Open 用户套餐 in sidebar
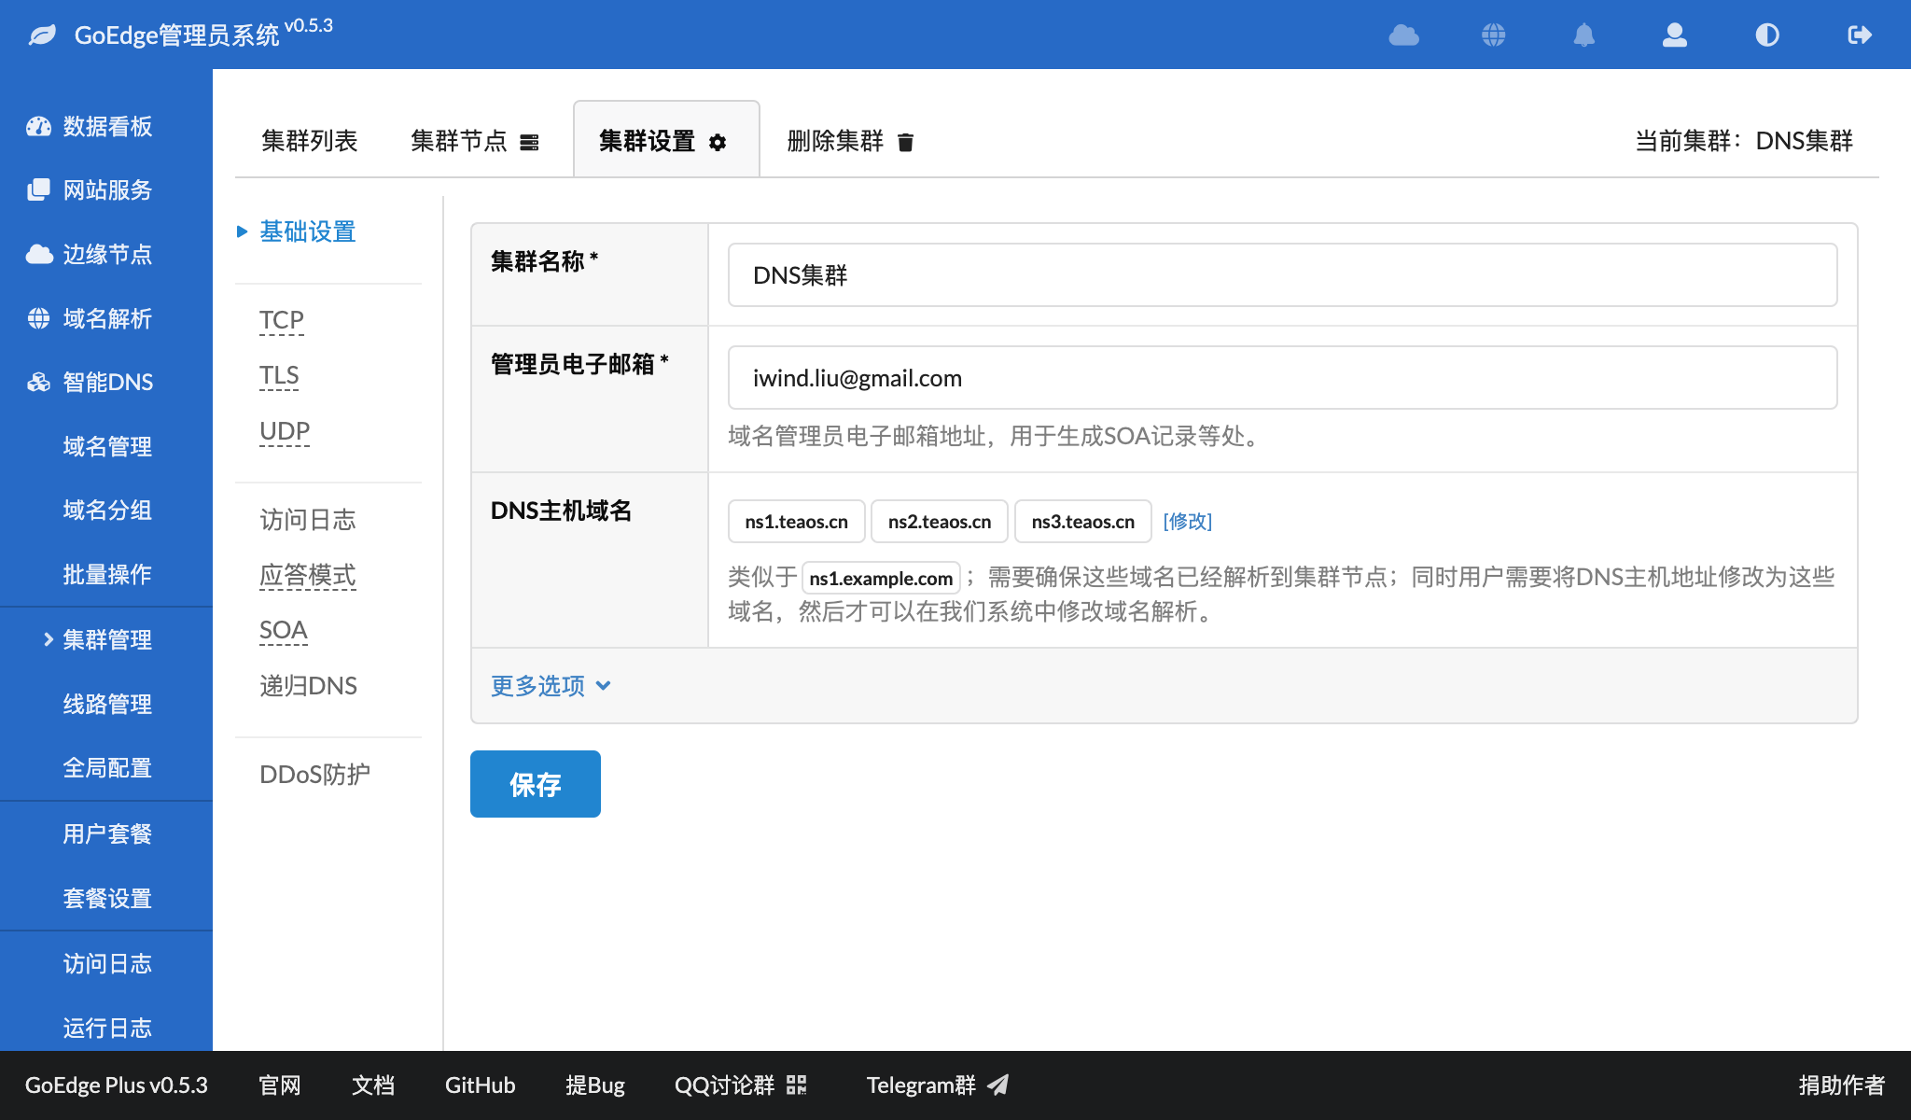Viewport: 1911px width, 1120px height. [x=106, y=834]
